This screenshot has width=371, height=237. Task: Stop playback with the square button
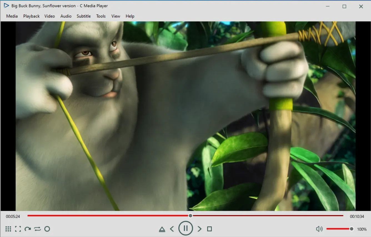pyautogui.click(x=209, y=229)
